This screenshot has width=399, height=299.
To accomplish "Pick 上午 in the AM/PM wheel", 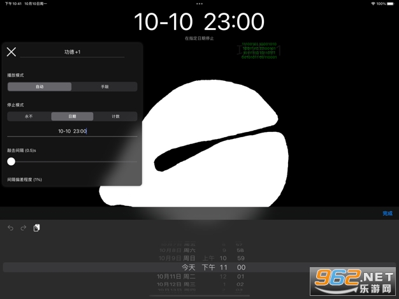I will click(209, 258).
